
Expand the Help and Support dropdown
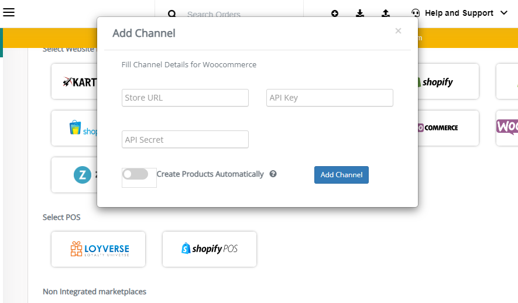coord(504,13)
